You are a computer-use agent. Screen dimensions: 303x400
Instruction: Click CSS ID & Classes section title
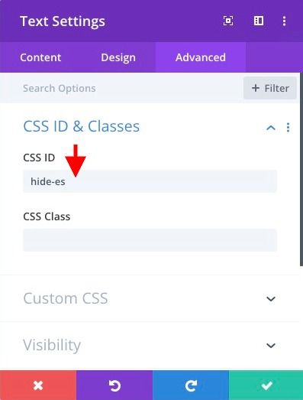[x=81, y=126]
